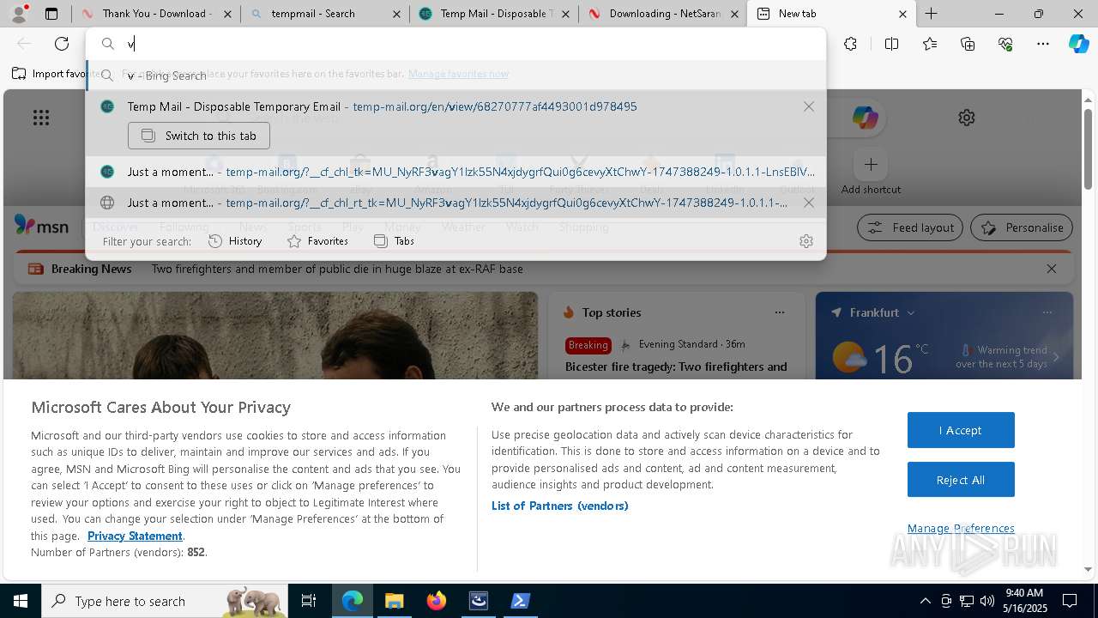The image size is (1098, 618).
Task: Launch Copilot from the toolbar
Action: click(x=1078, y=44)
